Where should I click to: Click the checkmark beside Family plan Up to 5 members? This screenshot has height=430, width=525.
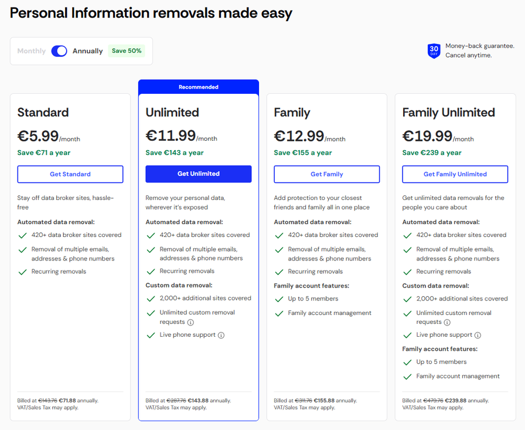[279, 299]
